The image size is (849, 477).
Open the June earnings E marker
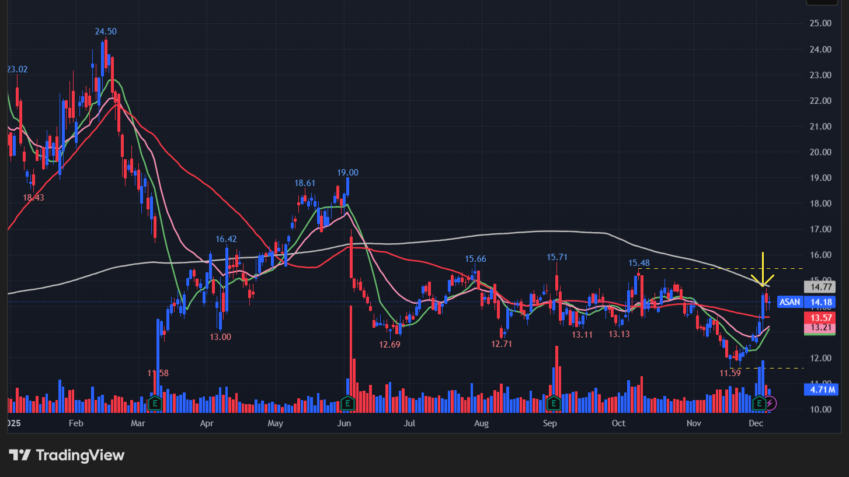coord(348,403)
